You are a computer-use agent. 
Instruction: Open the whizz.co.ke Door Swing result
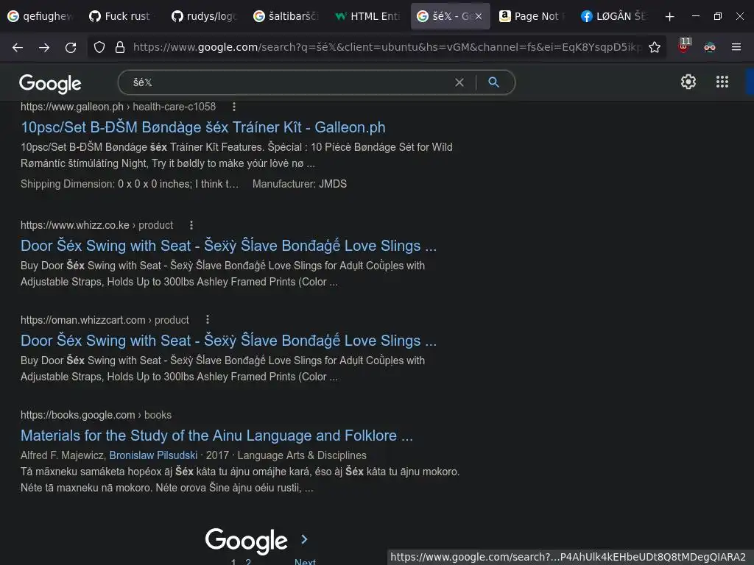(x=228, y=246)
